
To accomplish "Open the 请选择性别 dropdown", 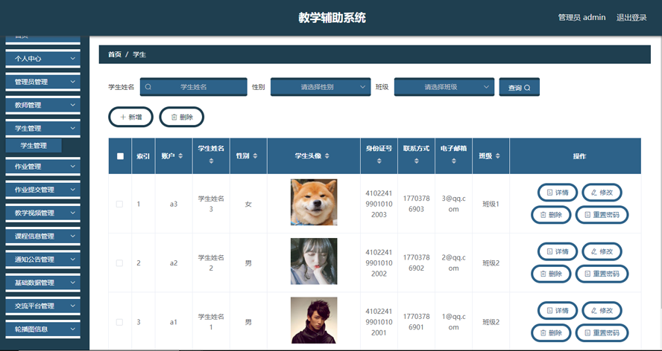I will [321, 87].
